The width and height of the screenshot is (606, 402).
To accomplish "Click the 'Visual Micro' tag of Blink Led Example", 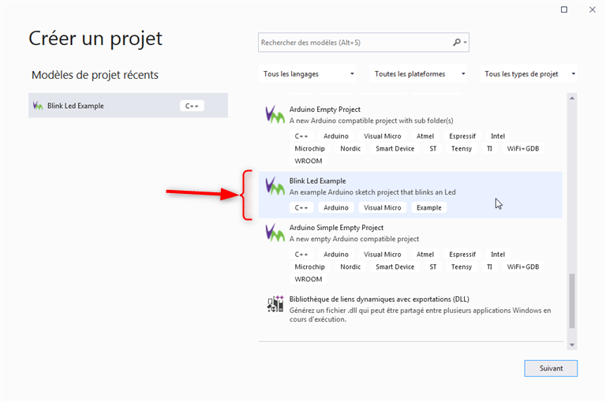I will pos(382,207).
